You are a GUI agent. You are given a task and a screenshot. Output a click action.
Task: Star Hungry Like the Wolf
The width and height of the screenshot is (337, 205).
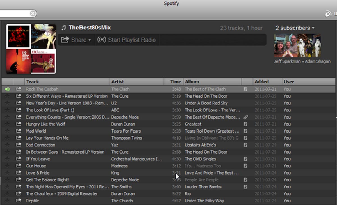pyautogui.click(x=7, y=124)
